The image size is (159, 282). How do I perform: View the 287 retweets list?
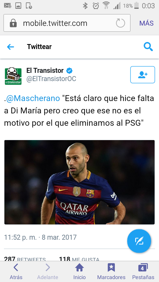[25, 259]
